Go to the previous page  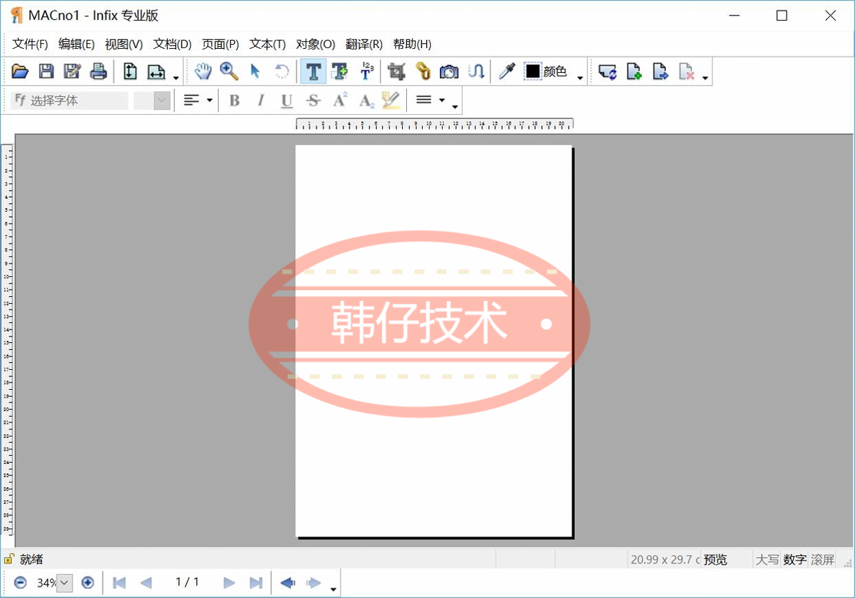[x=146, y=583]
